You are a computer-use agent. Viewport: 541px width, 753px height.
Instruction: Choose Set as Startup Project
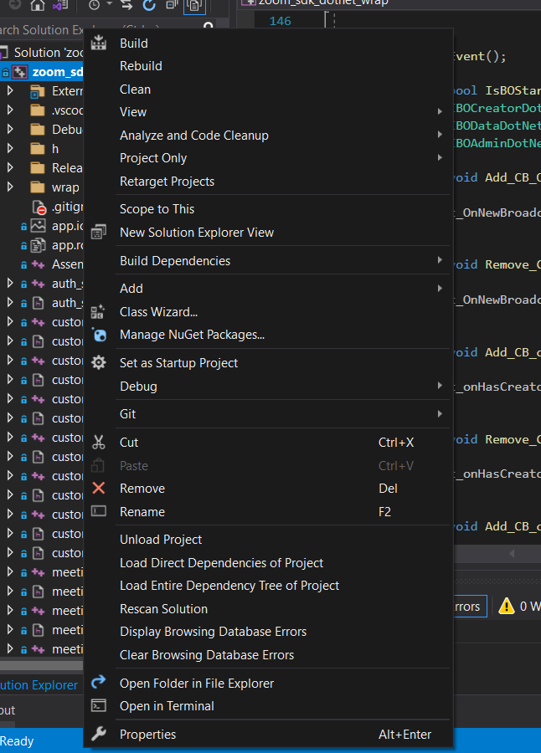click(x=268, y=363)
